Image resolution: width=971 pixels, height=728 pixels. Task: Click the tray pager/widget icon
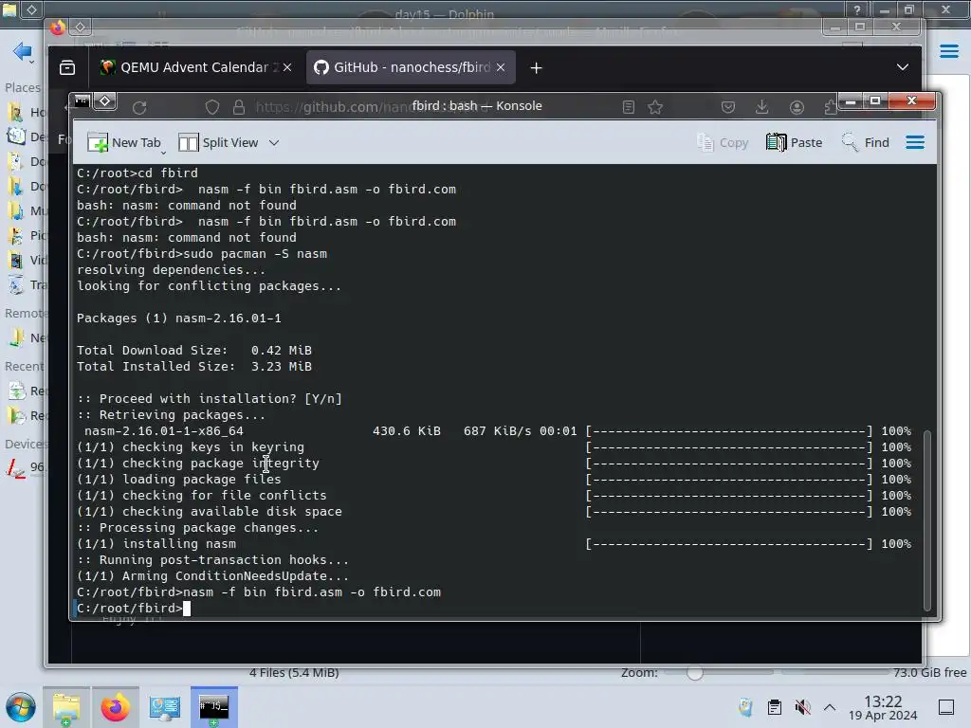click(x=745, y=707)
